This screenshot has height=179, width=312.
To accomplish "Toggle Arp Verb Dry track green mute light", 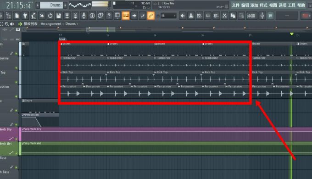I will tap(16, 139).
